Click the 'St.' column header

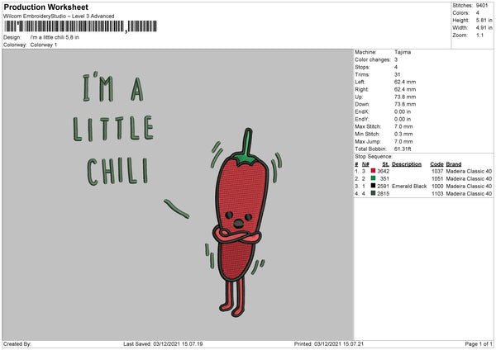tap(385, 164)
